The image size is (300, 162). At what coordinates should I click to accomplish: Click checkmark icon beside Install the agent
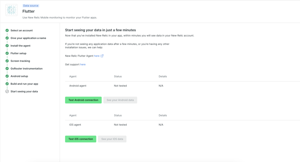7,46
